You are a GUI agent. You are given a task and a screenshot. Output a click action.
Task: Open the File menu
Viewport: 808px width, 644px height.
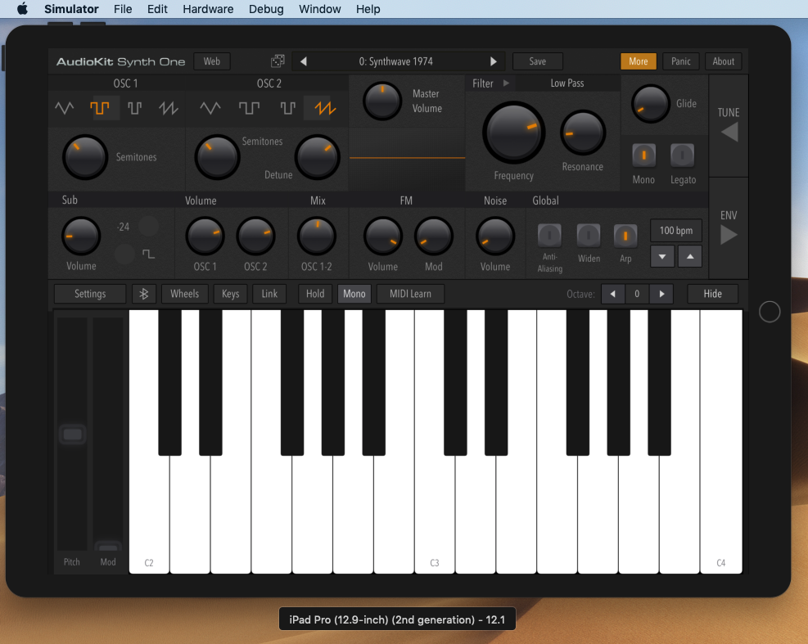[123, 9]
